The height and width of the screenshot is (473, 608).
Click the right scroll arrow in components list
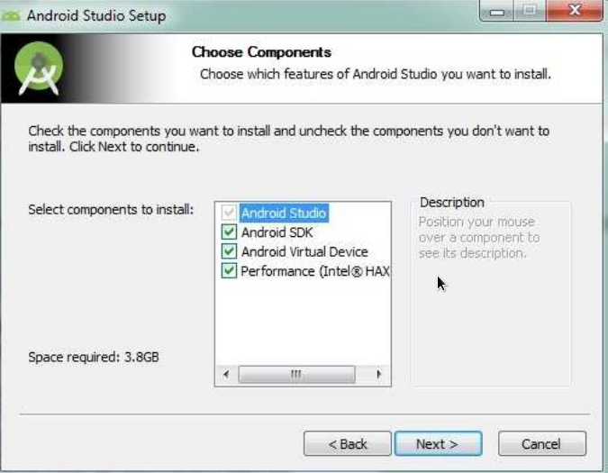point(379,375)
